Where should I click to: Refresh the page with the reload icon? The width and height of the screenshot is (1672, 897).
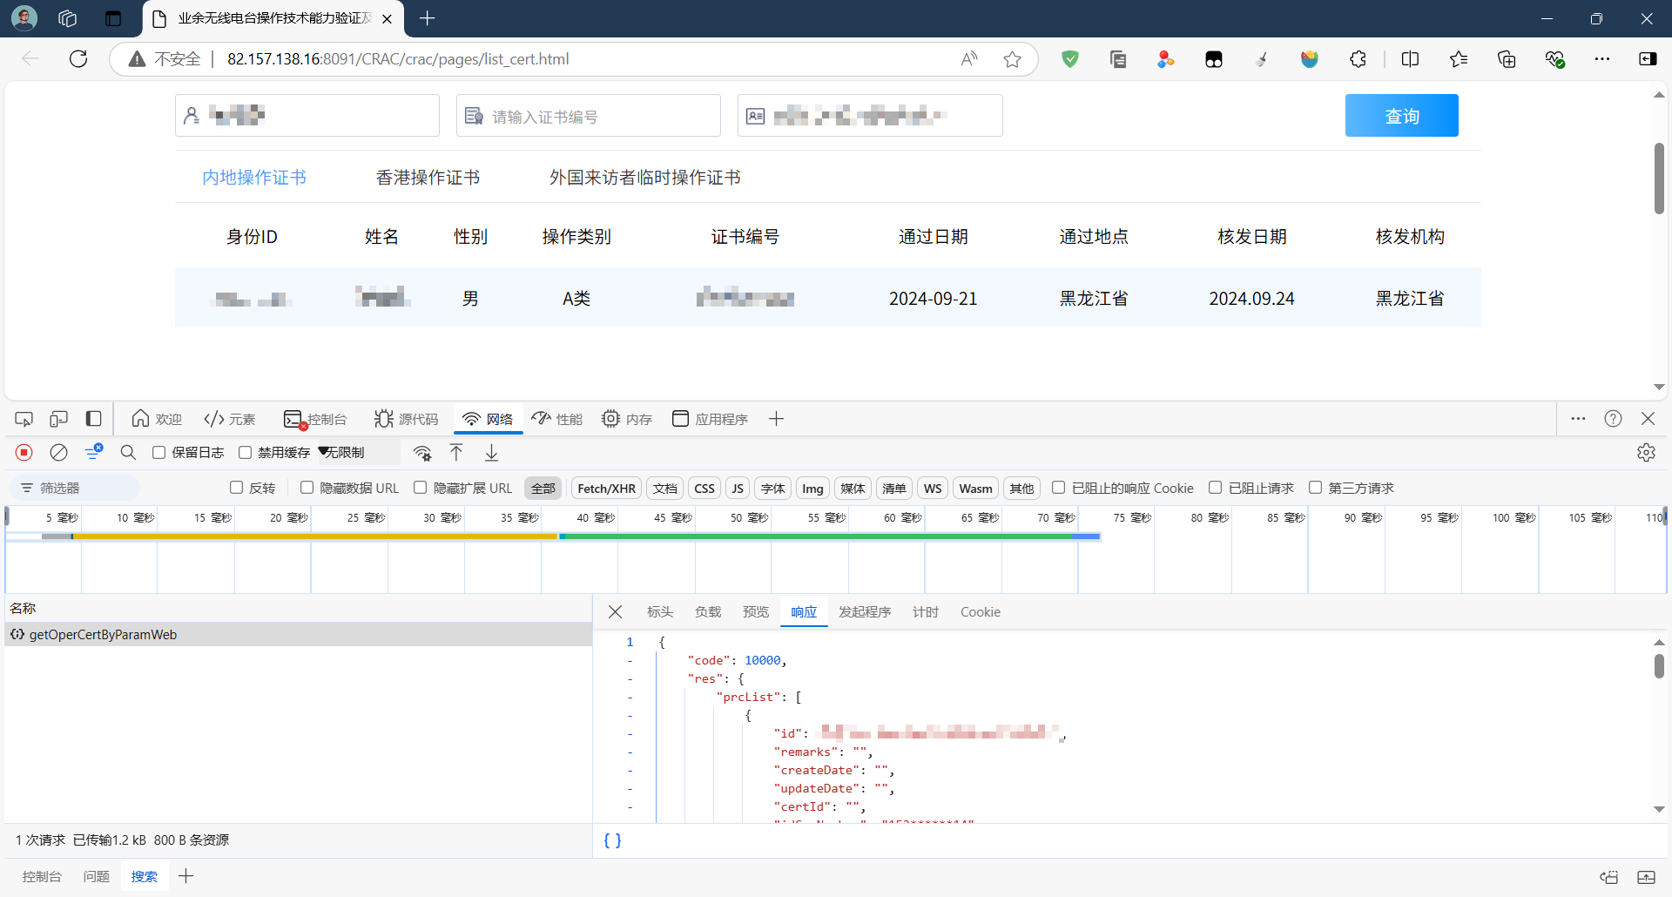pyautogui.click(x=78, y=59)
